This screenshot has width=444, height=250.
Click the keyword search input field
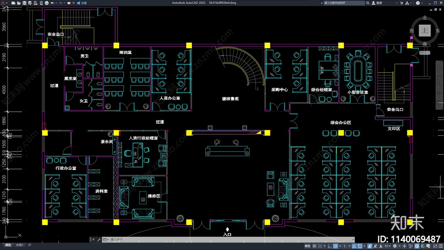[x=344, y=3]
